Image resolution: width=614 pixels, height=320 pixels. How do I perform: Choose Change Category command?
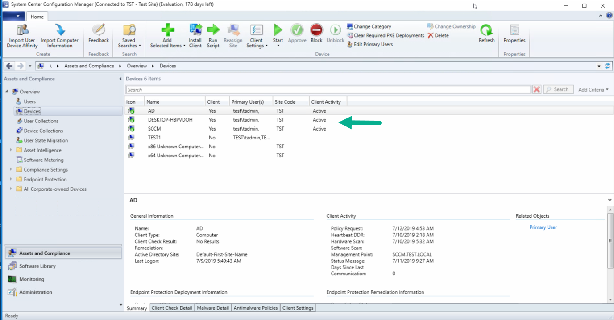(x=369, y=27)
